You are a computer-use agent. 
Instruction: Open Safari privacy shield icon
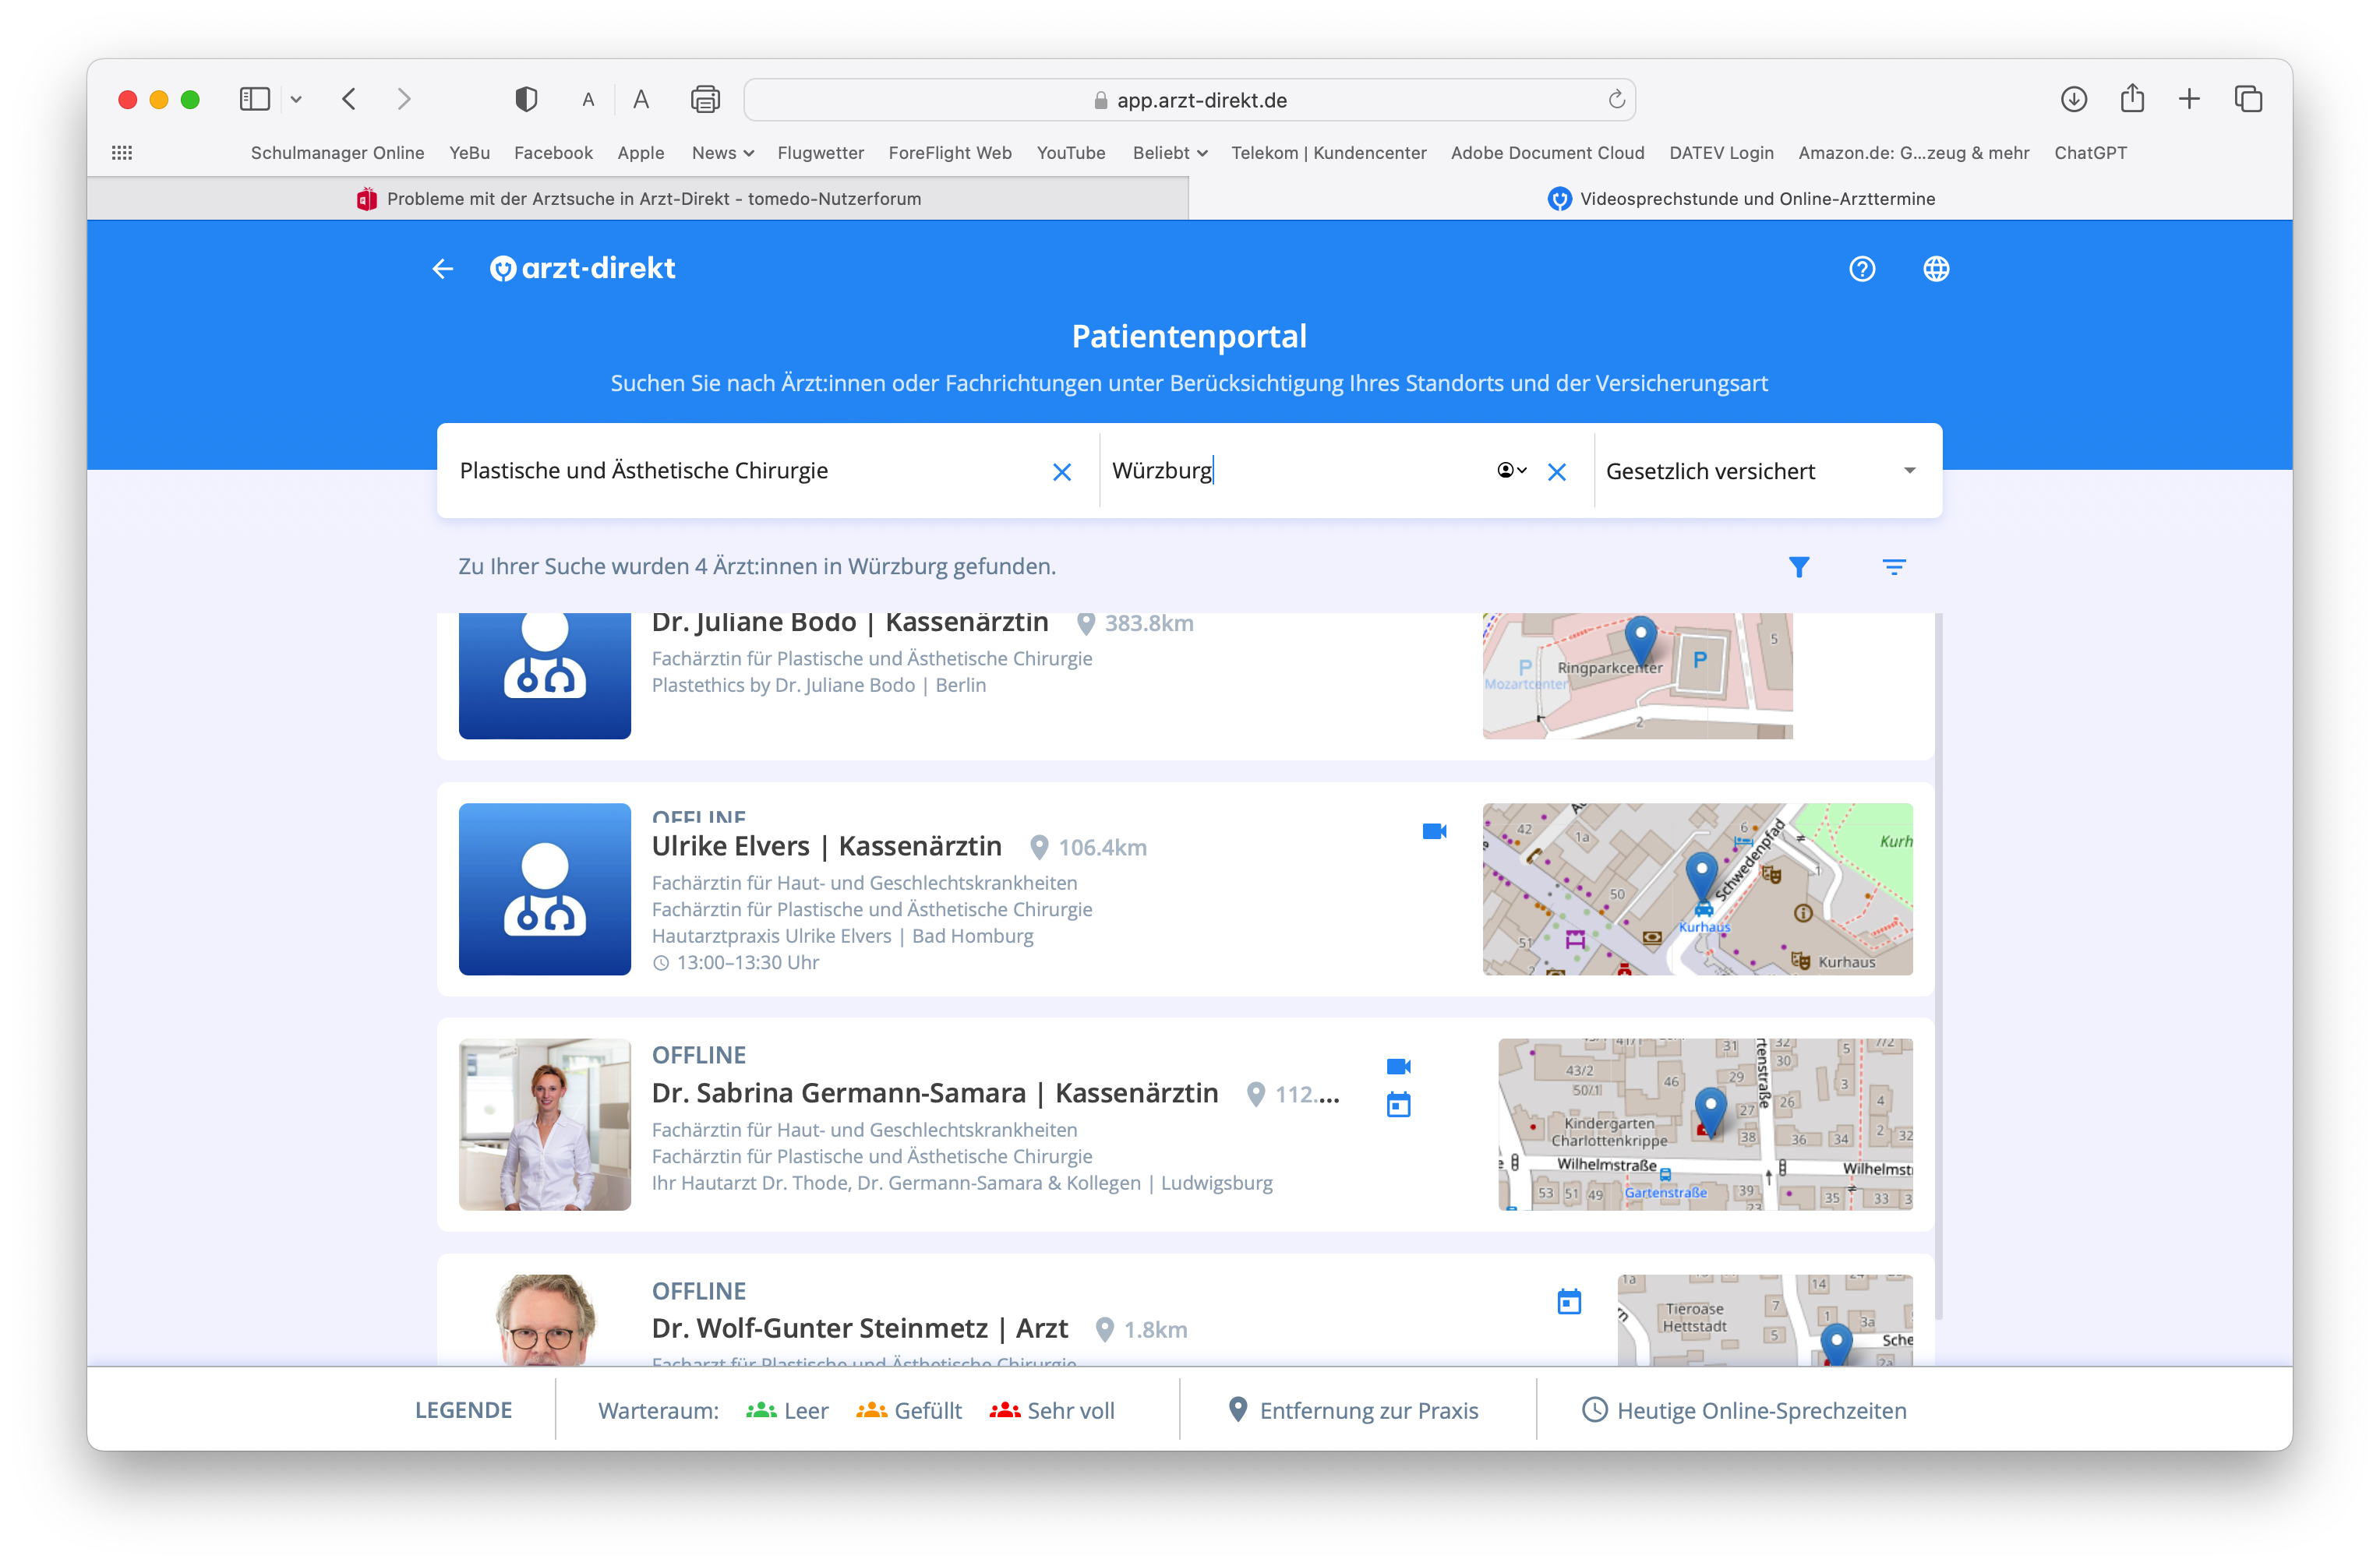point(526,99)
